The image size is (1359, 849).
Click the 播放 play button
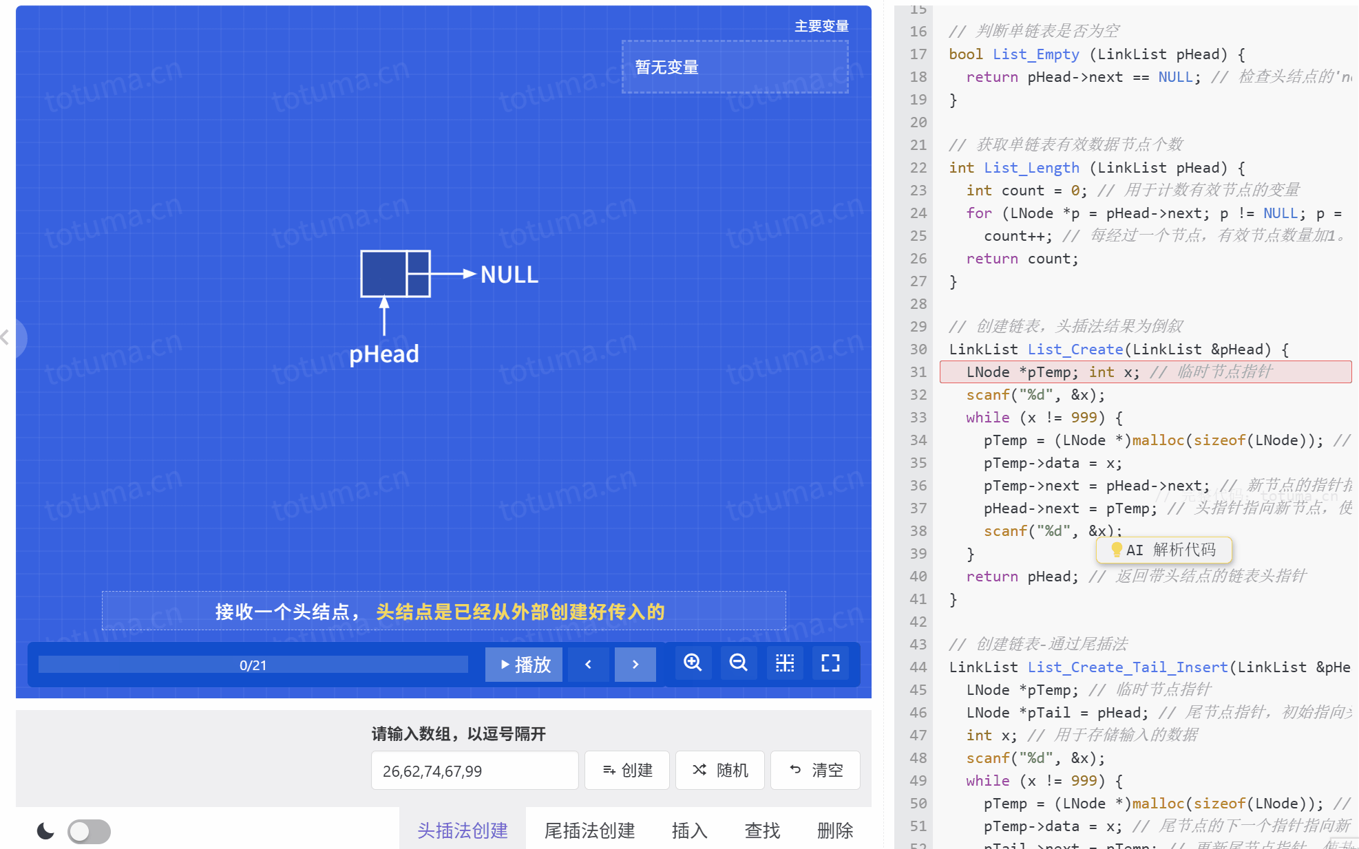[524, 664]
